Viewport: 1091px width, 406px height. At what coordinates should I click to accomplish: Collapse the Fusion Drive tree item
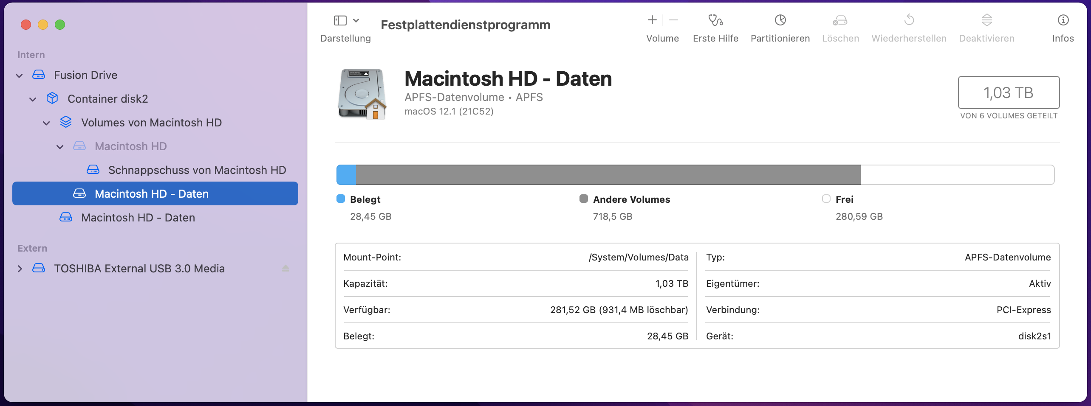coord(19,76)
